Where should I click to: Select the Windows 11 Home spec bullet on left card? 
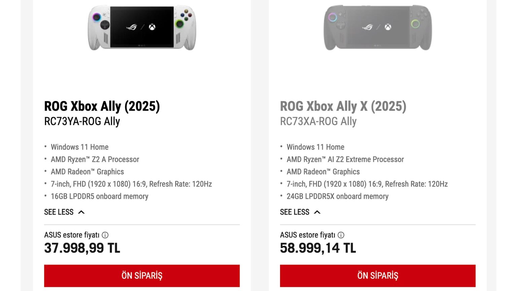[x=79, y=147]
